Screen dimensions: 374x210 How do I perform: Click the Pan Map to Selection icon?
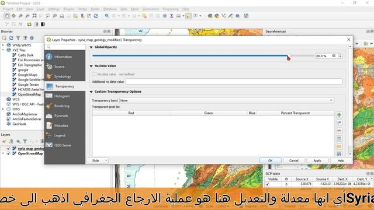click(13, 16)
